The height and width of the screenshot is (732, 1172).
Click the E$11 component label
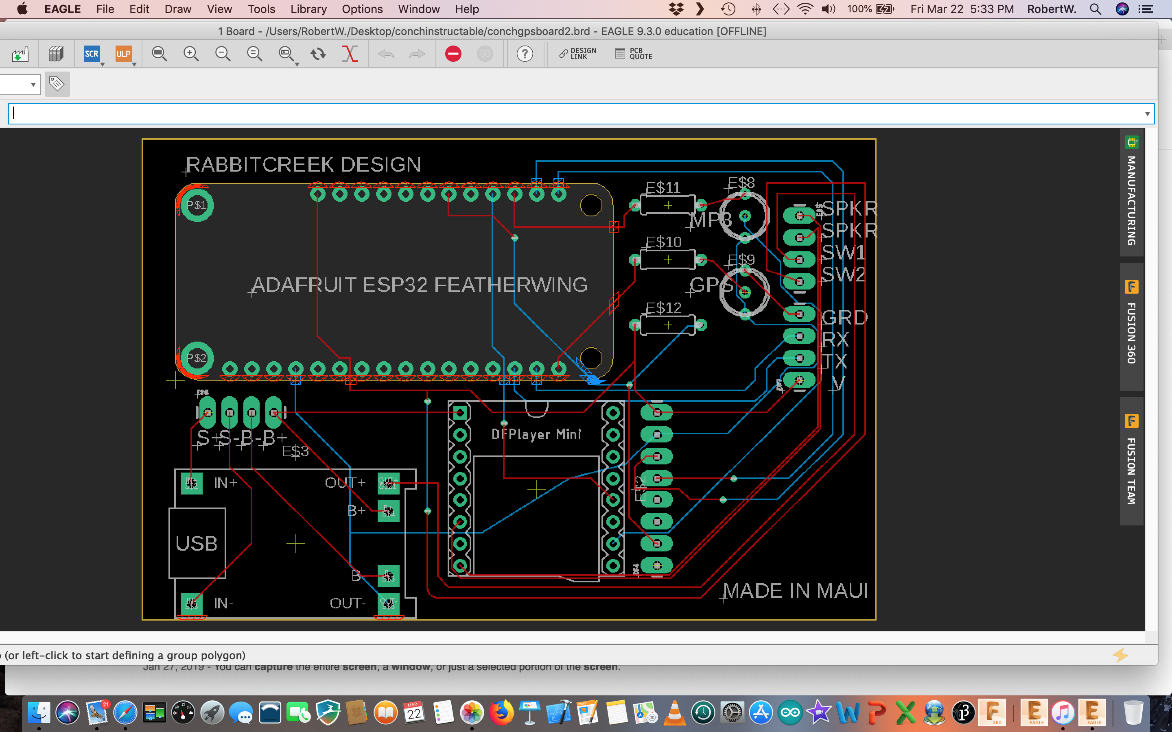(663, 187)
